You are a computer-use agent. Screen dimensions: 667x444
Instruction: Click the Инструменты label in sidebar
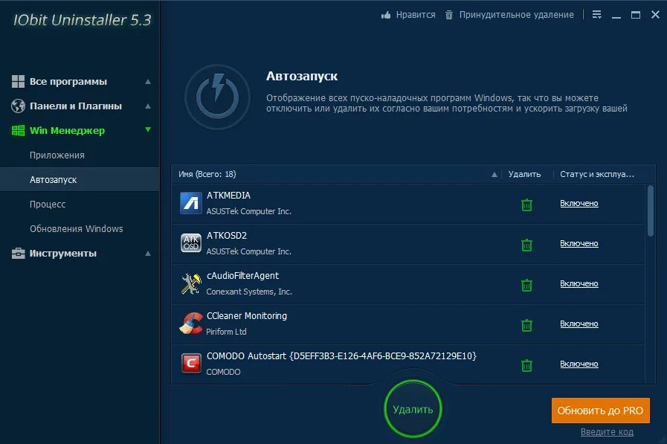click(x=63, y=254)
